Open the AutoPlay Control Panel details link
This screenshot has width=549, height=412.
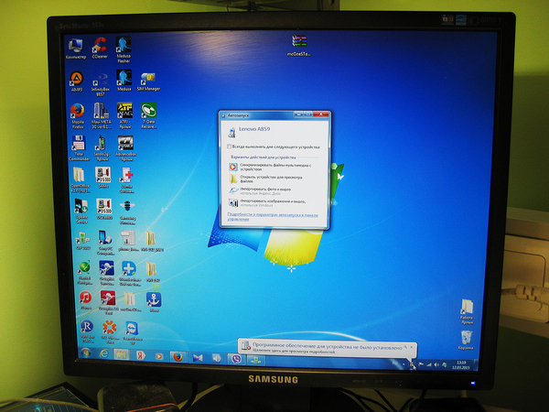(x=273, y=217)
